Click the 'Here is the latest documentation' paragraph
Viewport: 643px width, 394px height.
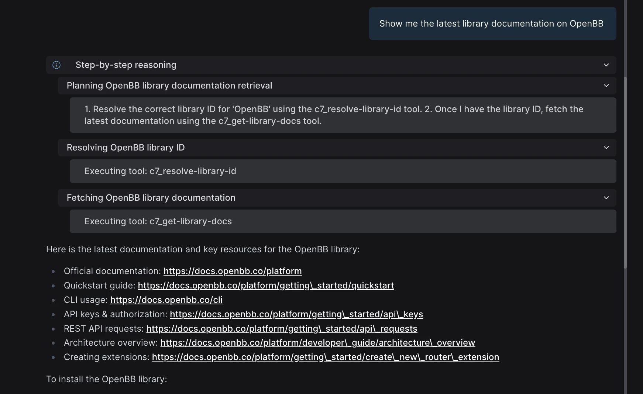pyautogui.click(x=203, y=249)
